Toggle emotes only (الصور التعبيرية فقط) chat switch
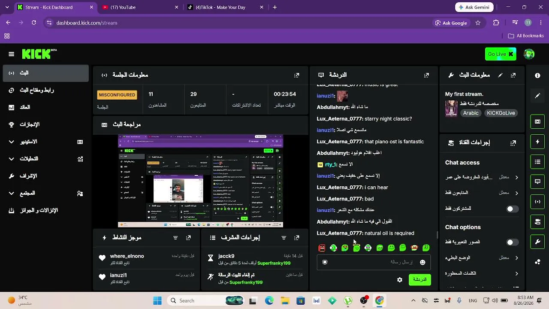Viewport: 549px width, 309px height. point(512,242)
